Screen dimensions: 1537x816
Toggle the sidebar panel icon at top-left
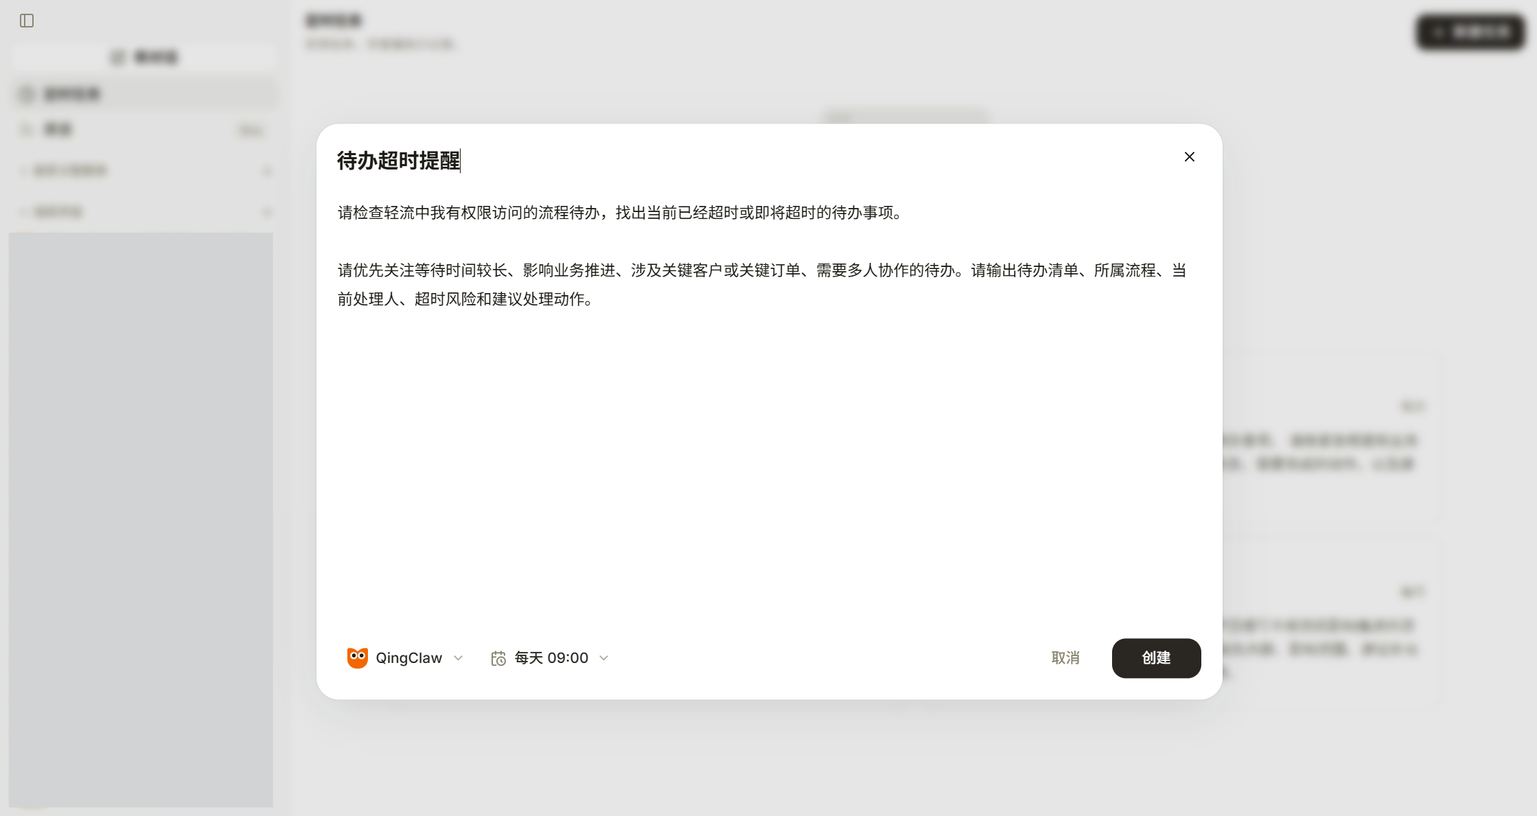click(27, 21)
